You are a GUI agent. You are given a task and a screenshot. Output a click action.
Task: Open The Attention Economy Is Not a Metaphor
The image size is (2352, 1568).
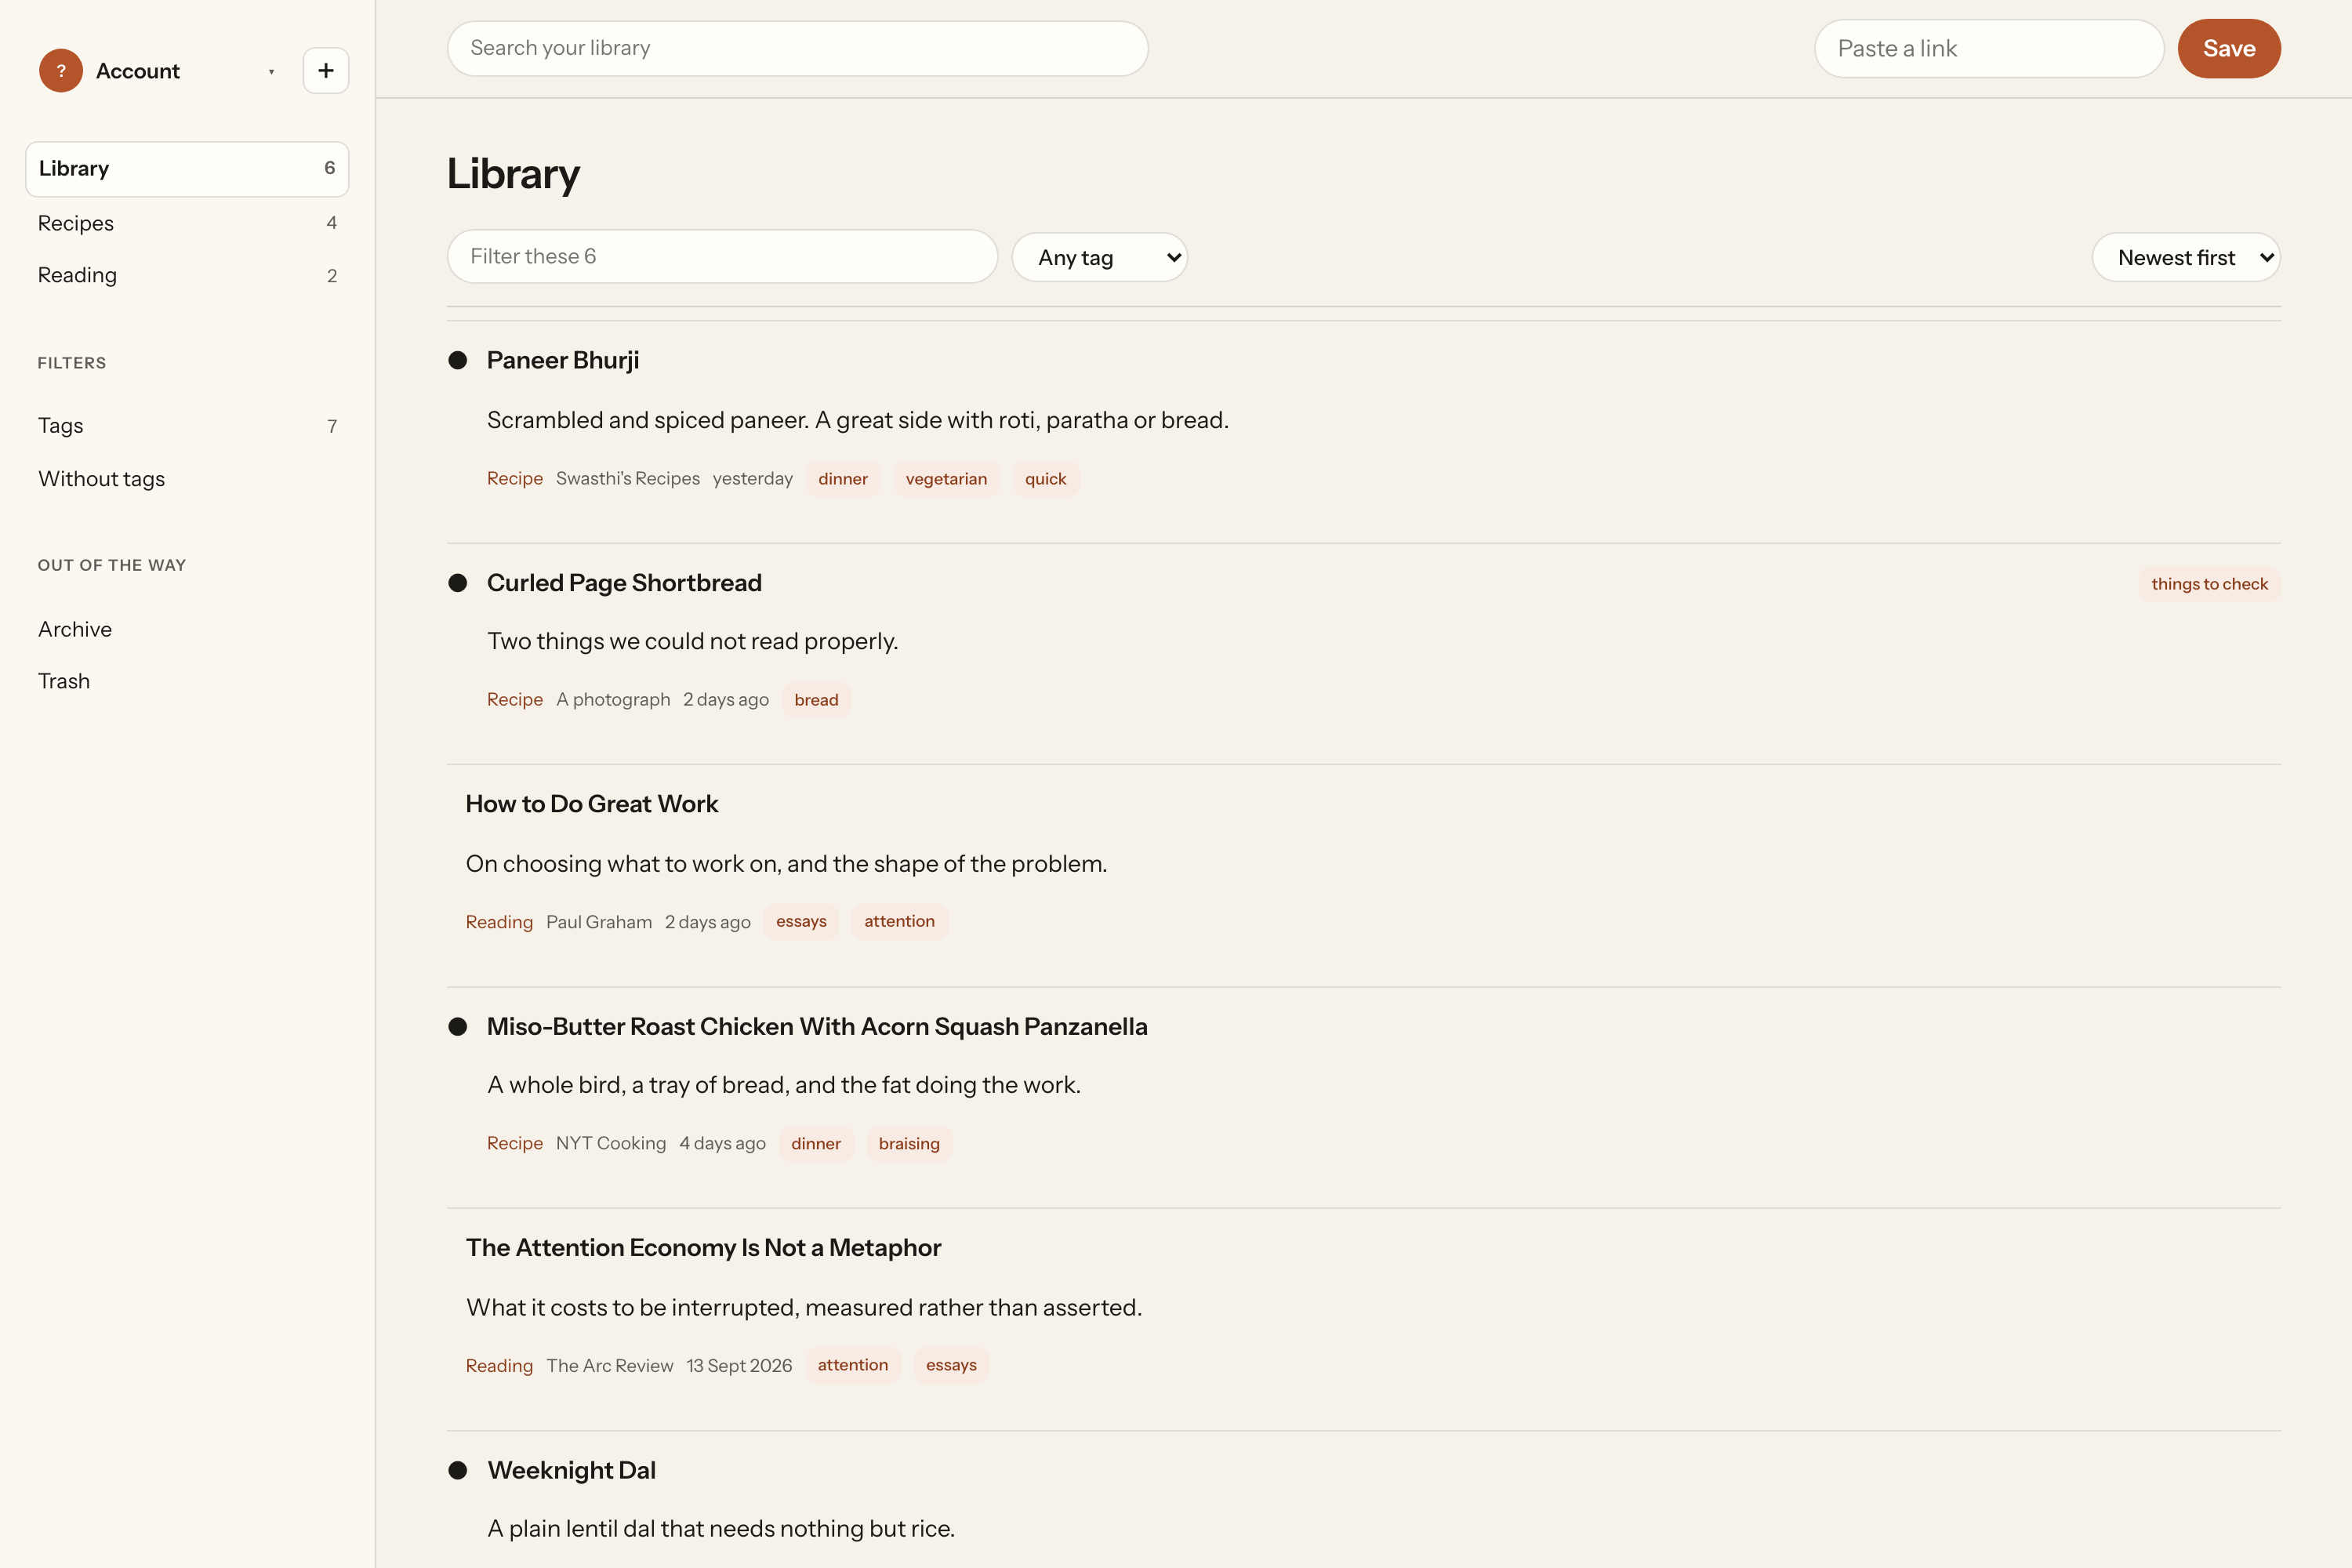pos(704,1248)
